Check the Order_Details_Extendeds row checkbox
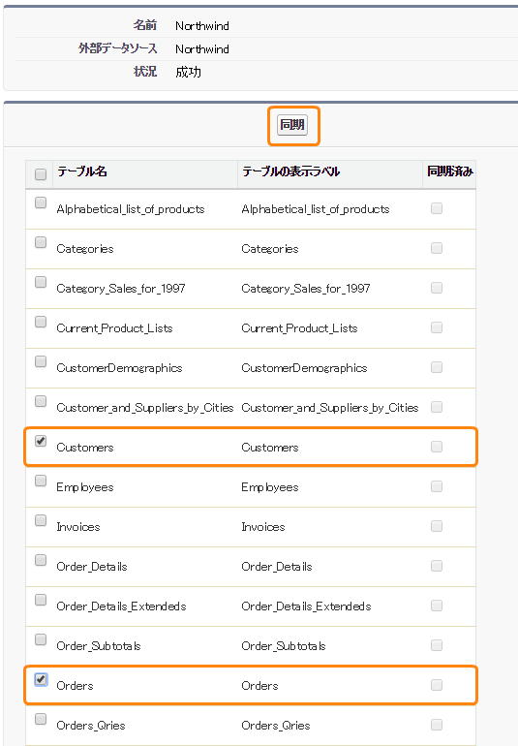Screen dimensions: 518x746 [41, 600]
